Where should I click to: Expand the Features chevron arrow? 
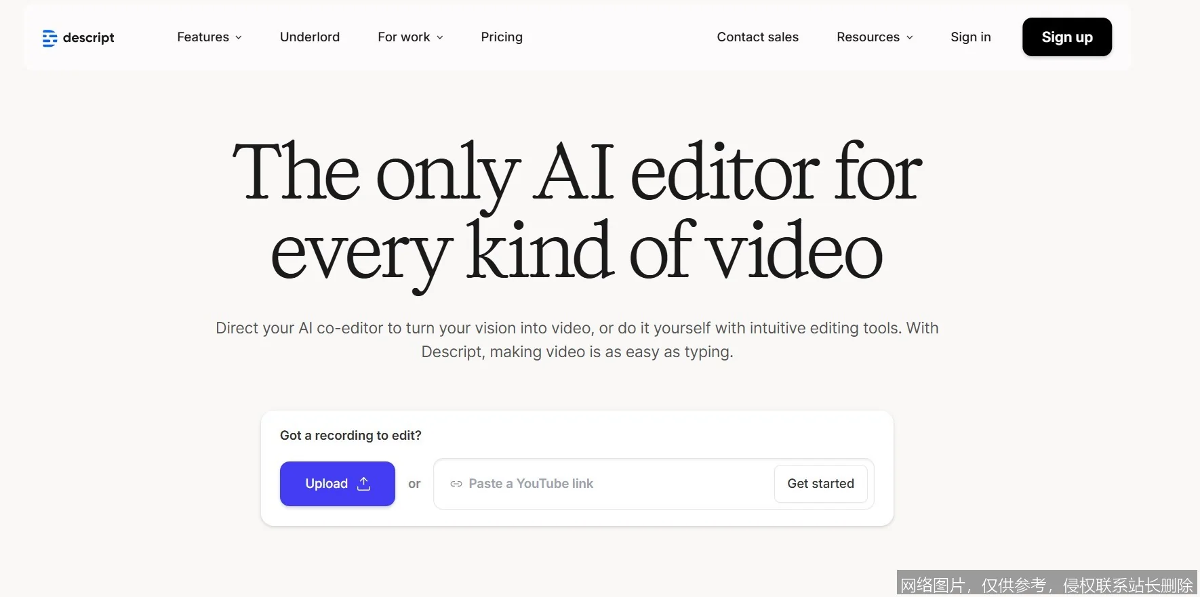239,38
